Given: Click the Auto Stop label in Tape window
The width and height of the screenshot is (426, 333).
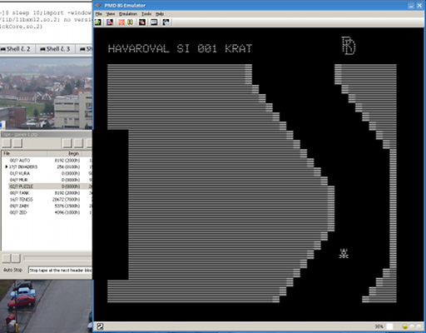Looking at the screenshot, I should (x=12, y=270).
